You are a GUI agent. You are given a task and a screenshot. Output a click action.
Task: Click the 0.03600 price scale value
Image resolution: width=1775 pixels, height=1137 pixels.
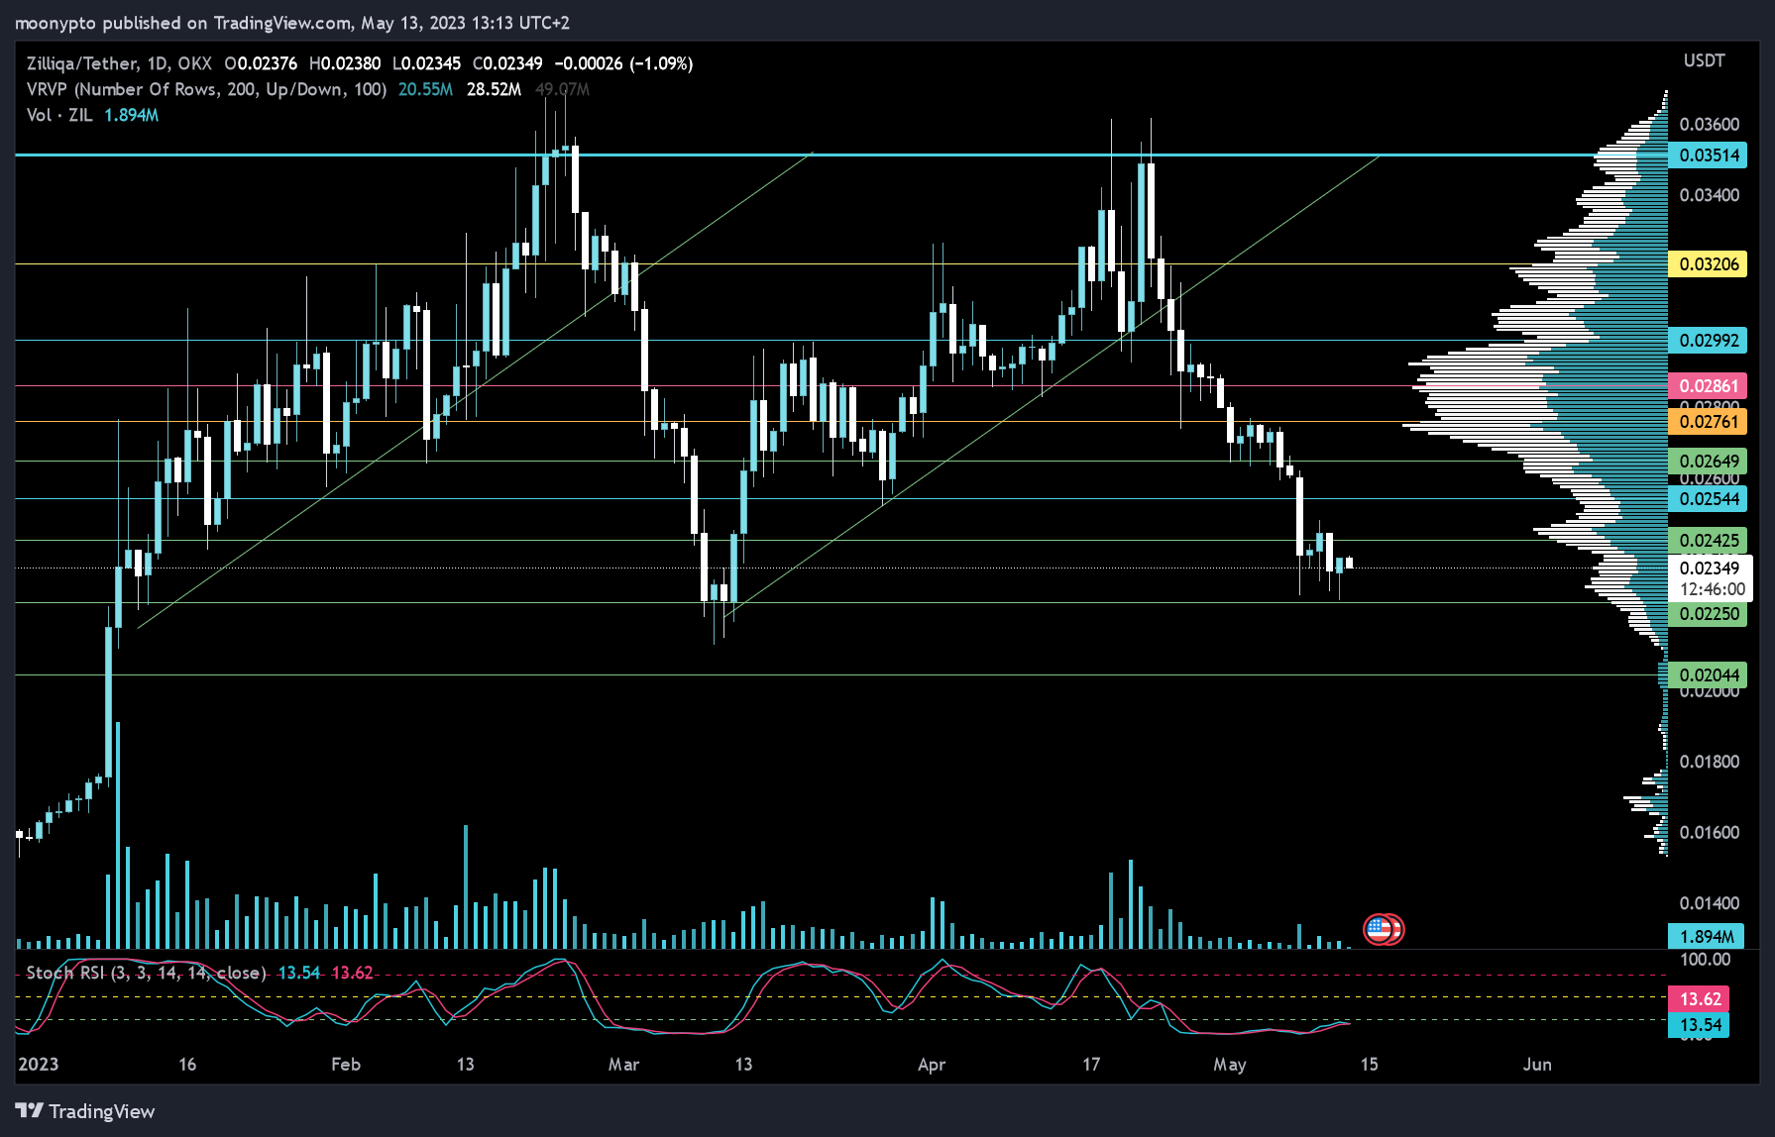pyautogui.click(x=1710, y=125)
